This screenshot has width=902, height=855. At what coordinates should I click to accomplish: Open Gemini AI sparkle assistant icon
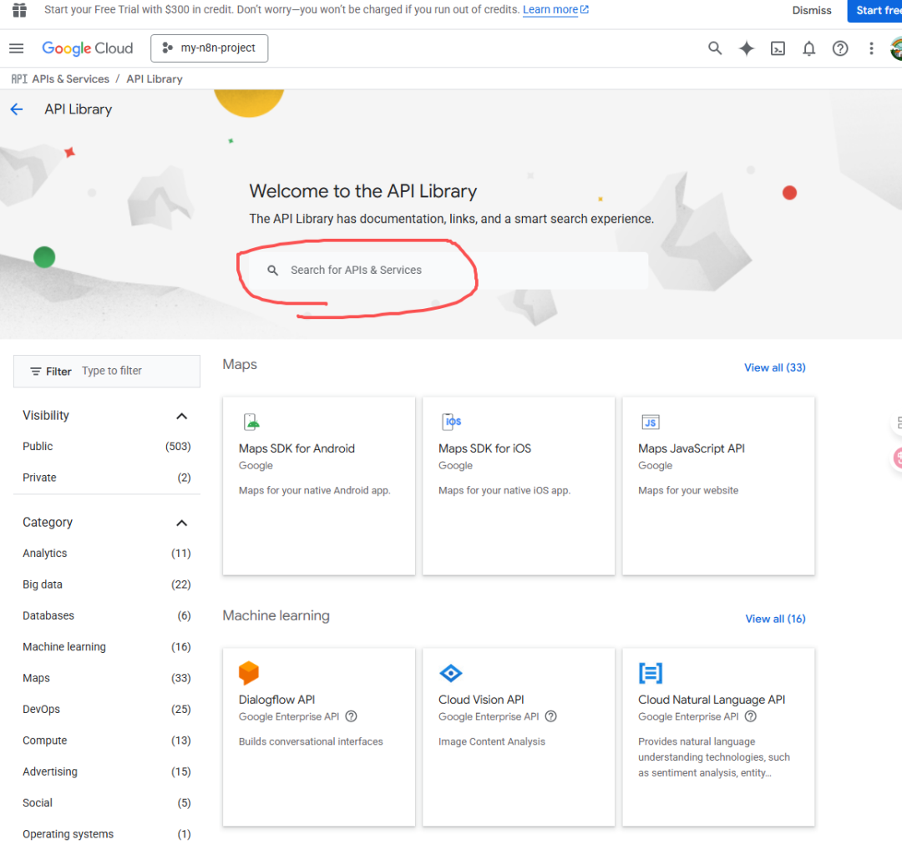[x=747, y=48]
